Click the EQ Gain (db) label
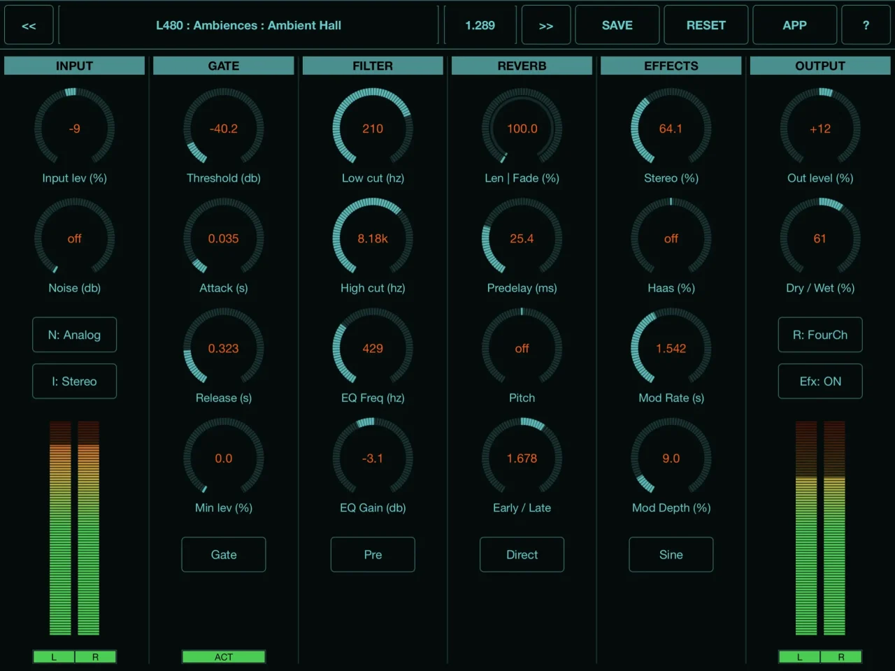The height and width of the screenshot is (671, 895). [373, 507]
